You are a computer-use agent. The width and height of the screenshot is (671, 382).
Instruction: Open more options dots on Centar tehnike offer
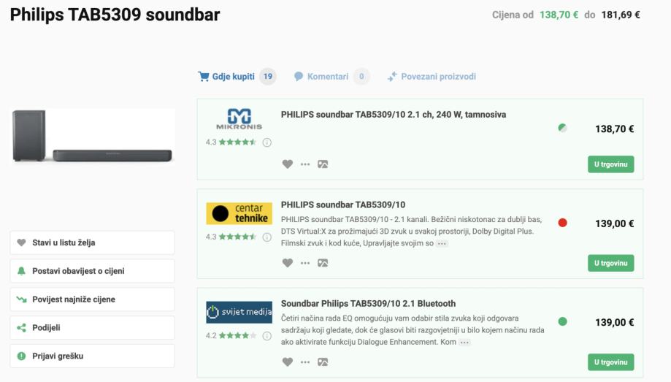click(x=305, y=263)
